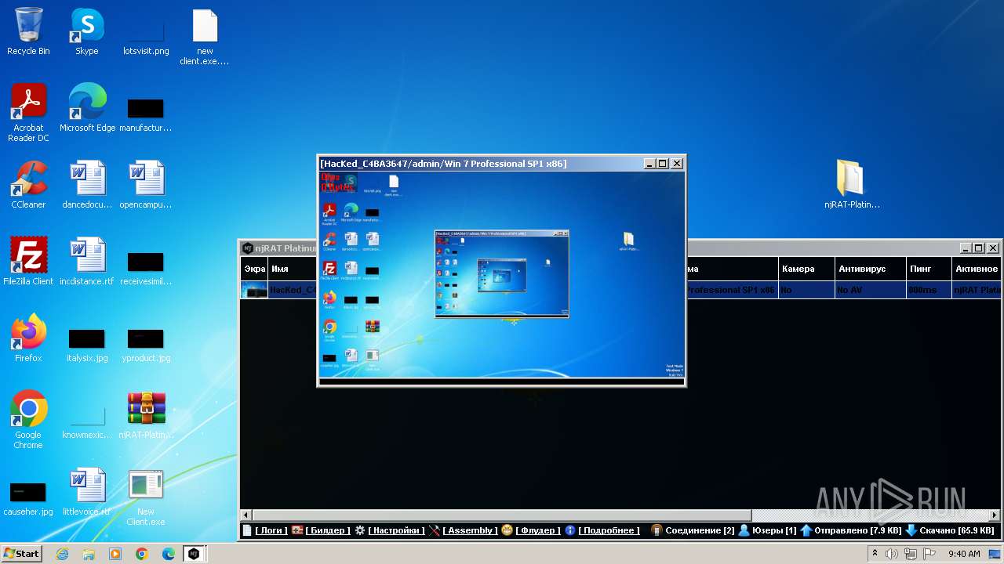This screenshot has height=564, width=1004.
Task: Select the njRAT-Platin WinRAR archive icon
Action: (146, 415)
